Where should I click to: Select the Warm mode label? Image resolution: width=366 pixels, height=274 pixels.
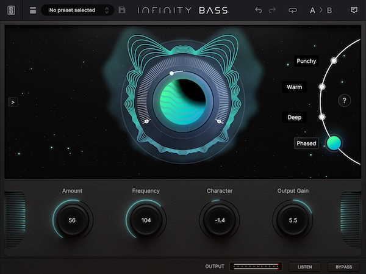click(295, 87)
